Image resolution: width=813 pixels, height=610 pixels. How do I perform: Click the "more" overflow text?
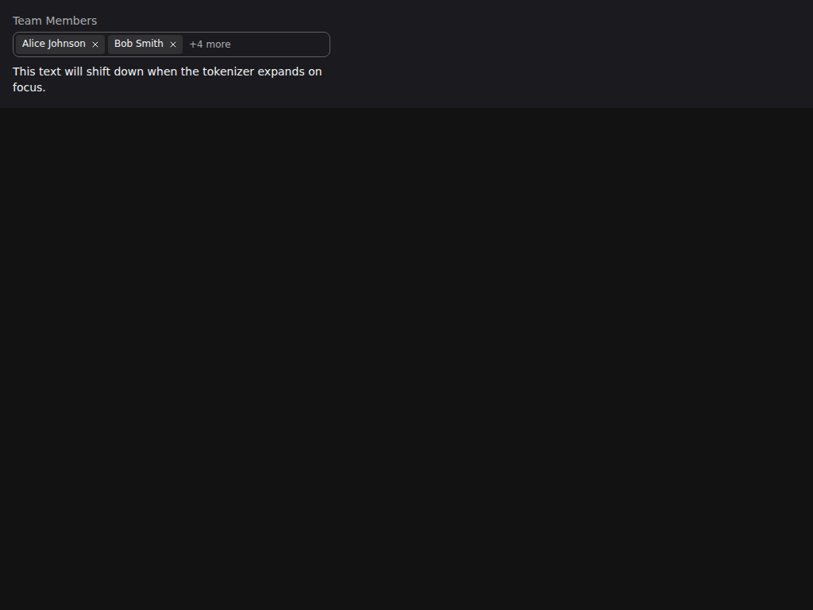tap(218, 44)
